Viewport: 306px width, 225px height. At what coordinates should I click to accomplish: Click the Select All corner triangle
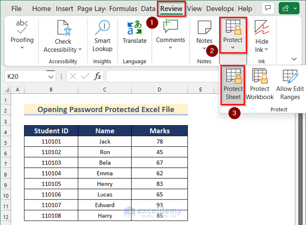(x=7, y=89)
